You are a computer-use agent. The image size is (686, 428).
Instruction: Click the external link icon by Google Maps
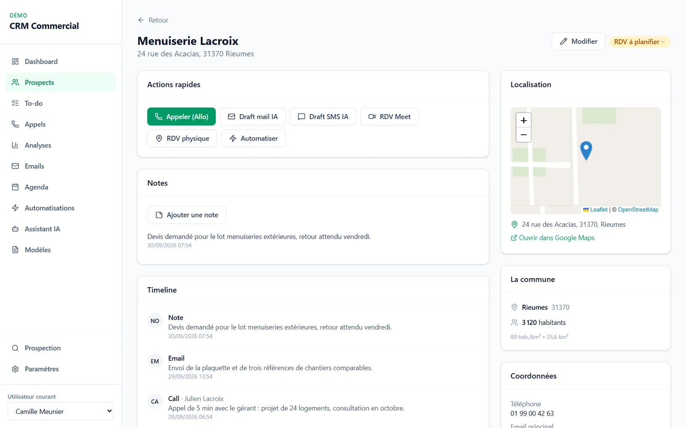tap(514, 238)
